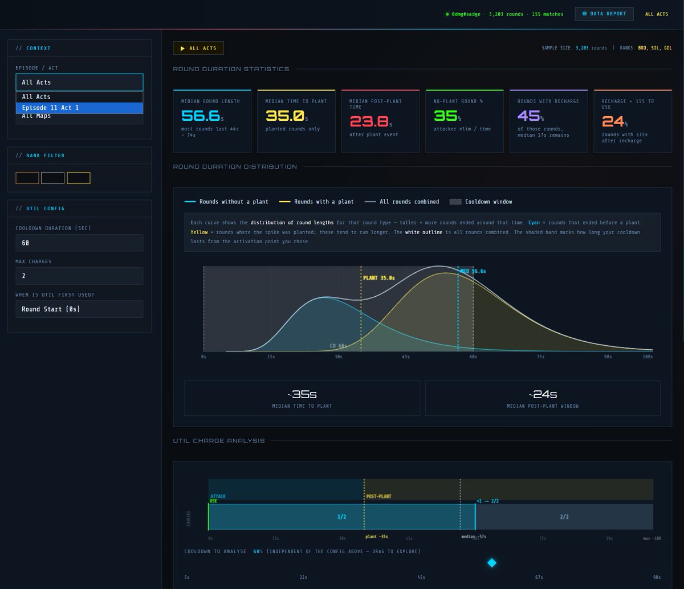
Task: Click the All rounds combined legend item
Action: click(402, 202)
